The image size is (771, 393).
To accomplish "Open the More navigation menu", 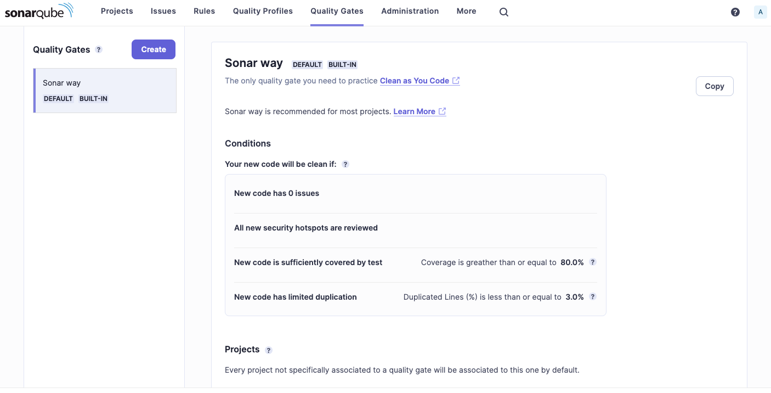I will pyautogui.click(x=466, y=11).
